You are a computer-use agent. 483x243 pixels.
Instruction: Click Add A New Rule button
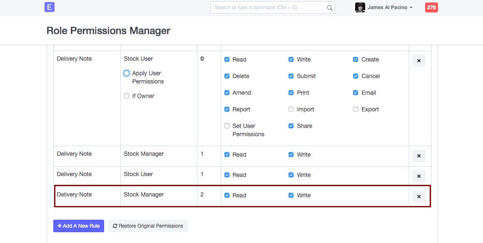(79, 226)
